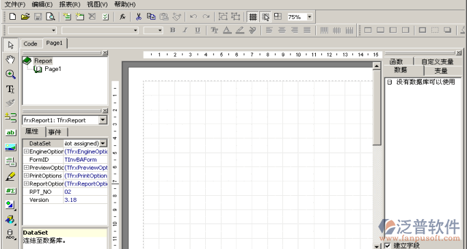This screenshot has width=467, height=249.
Task: Expand the EngineOptions property
Action: 26,151
